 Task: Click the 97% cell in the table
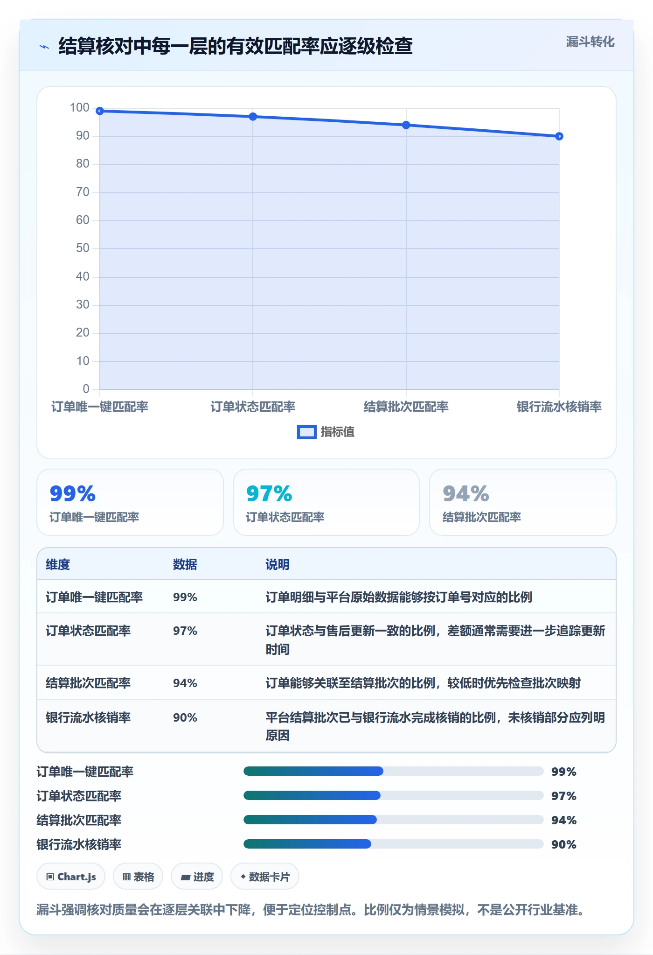[x=185, y=631]
